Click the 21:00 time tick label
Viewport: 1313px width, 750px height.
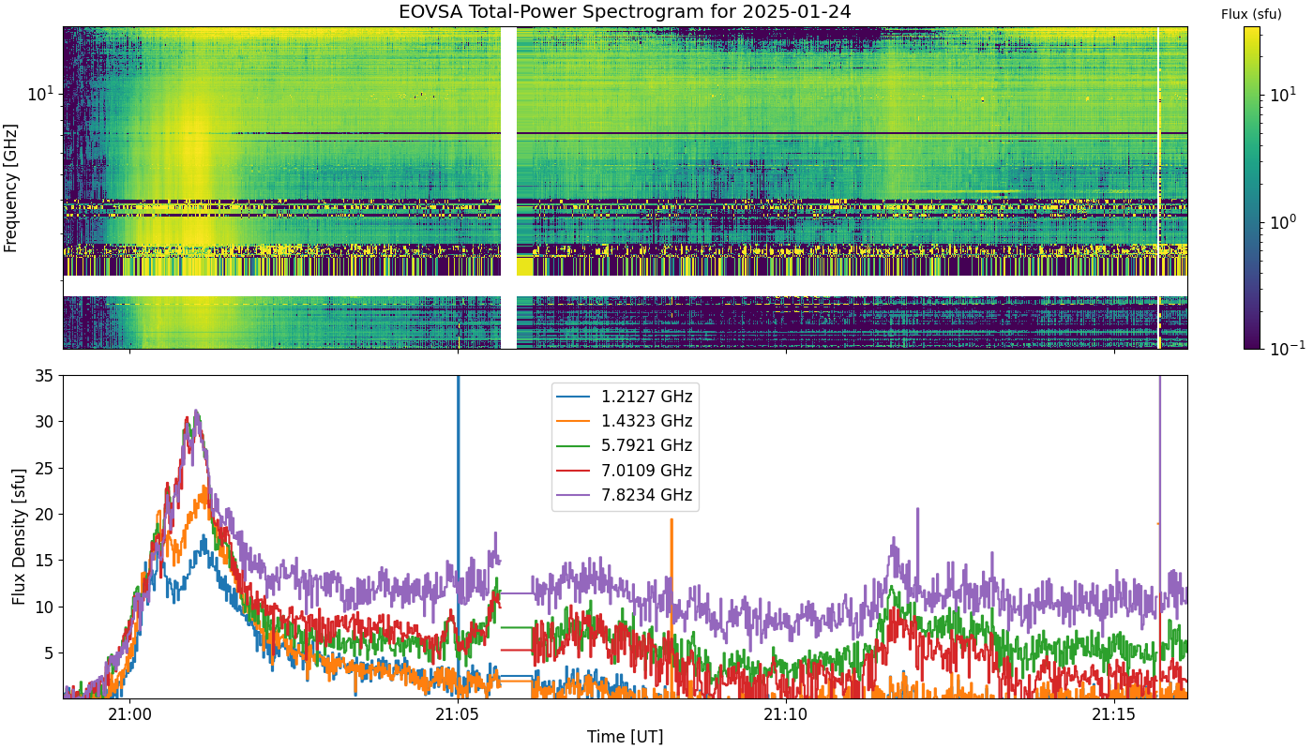pos(129,715)
